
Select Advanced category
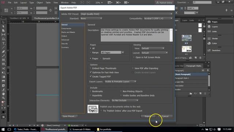click(65, 40)
